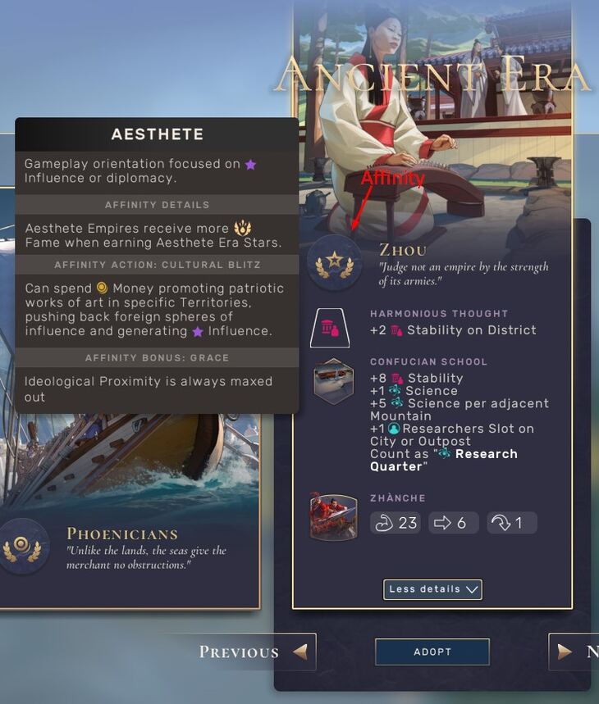Click the Confucian School district hexagon icon

(x=333, y=381)
